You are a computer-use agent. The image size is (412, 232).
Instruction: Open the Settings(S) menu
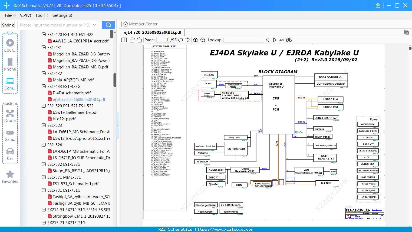coord(62,15)
